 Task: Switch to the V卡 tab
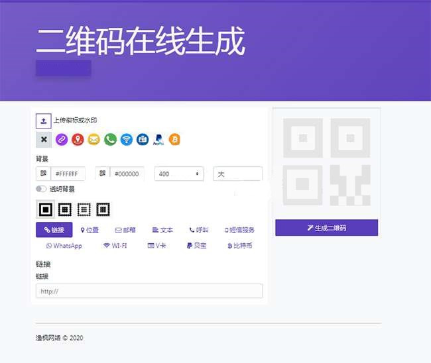tap(156, 246)
